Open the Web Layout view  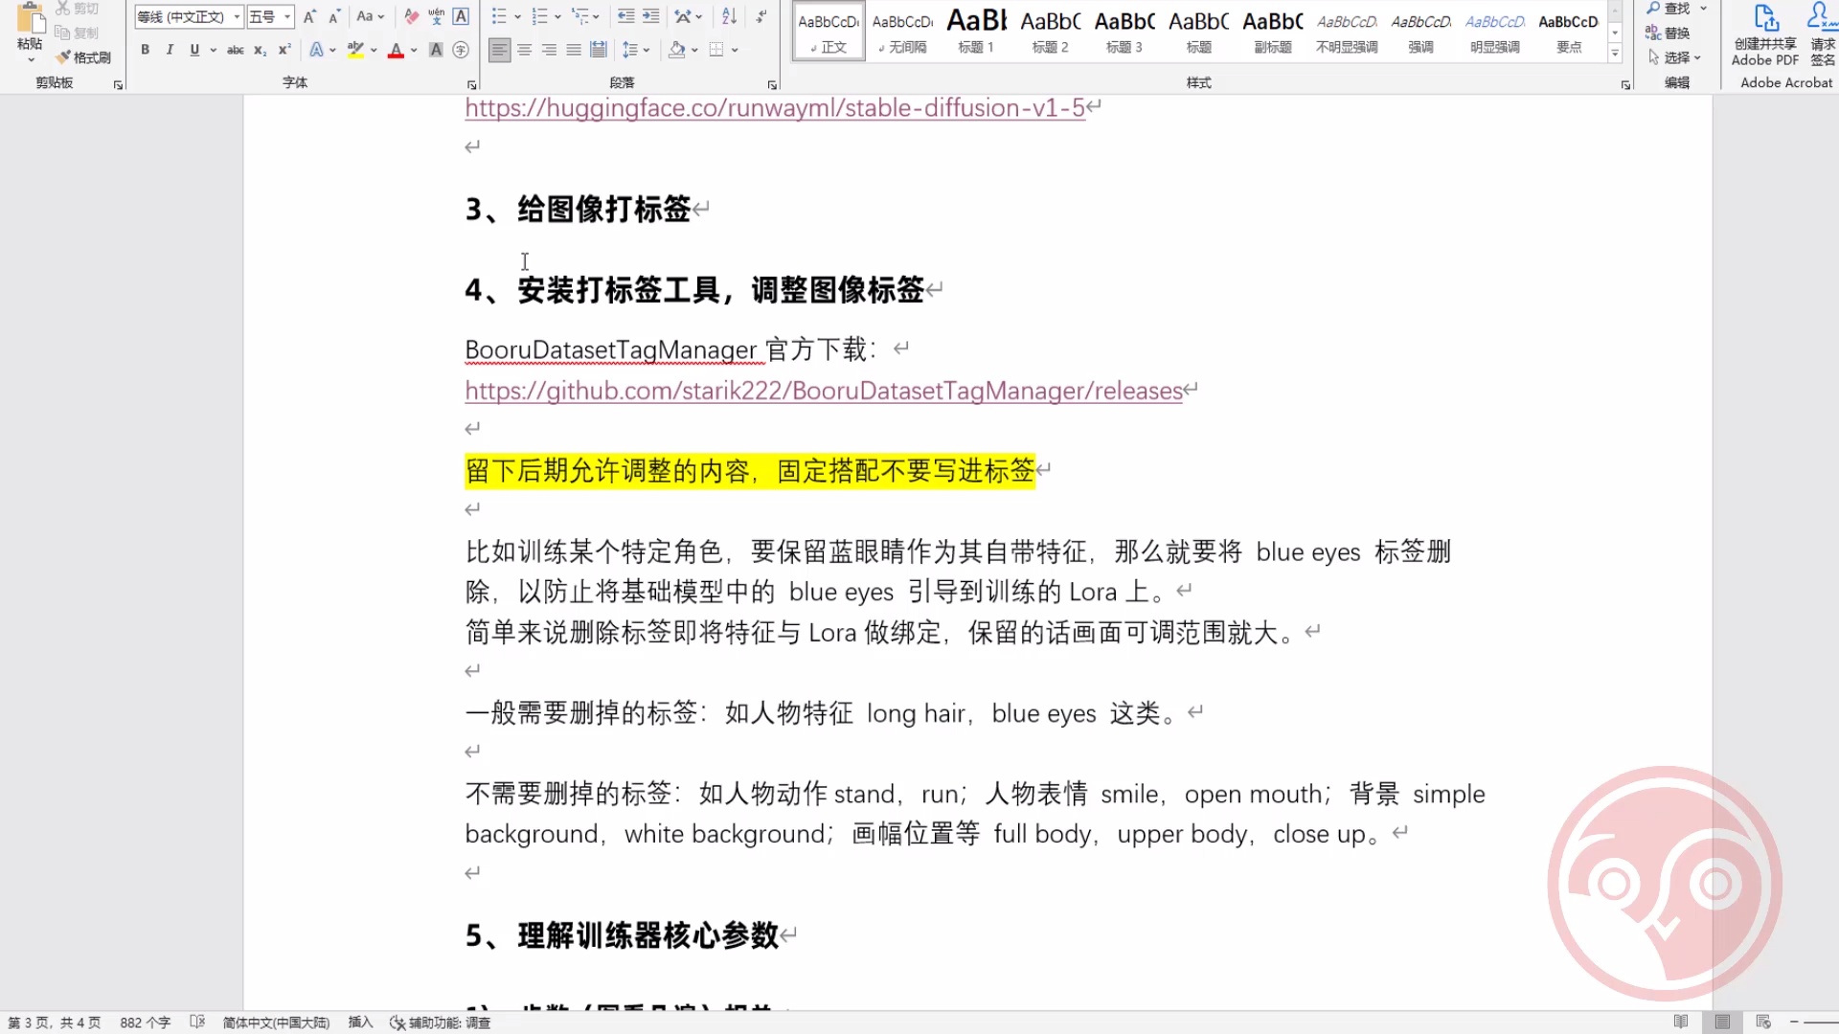point(1763,1022)
